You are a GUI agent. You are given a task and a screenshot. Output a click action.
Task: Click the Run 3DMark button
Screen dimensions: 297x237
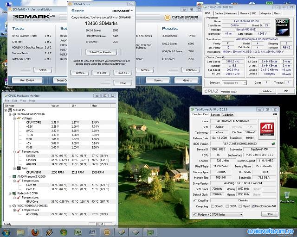[27, 81]
